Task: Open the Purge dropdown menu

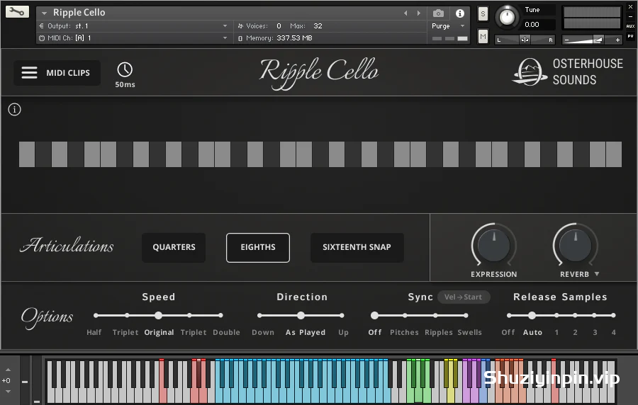Action: point(447,26)
